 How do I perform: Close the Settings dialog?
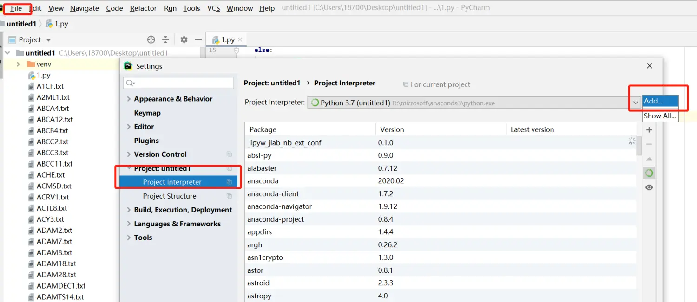click(650, 66)
